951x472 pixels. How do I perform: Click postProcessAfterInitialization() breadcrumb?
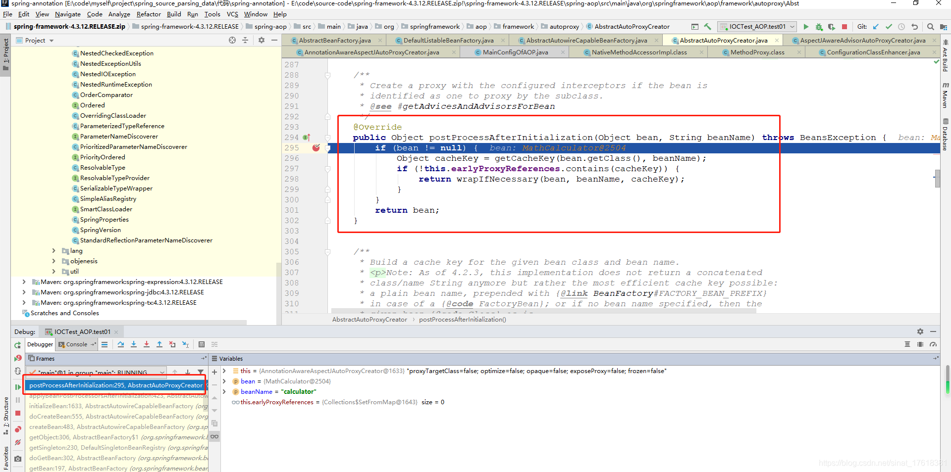point(463,320)
